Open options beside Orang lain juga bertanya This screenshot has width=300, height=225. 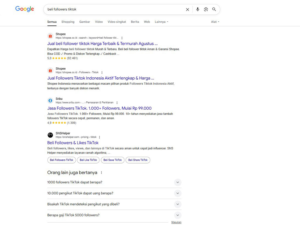[x=101, y=173]
